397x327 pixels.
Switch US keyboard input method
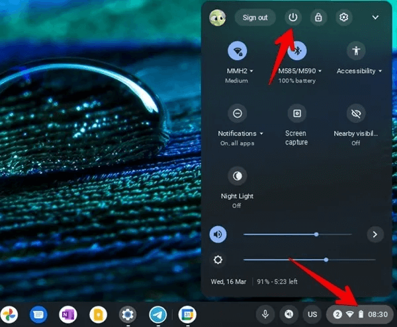click(x=312, y=314)
